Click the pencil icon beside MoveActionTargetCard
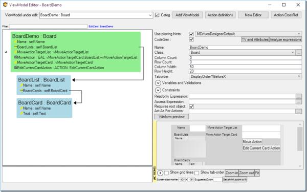 click(x=15, y=62)
